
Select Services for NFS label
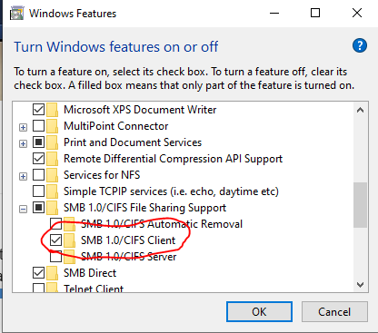[102, 175]
